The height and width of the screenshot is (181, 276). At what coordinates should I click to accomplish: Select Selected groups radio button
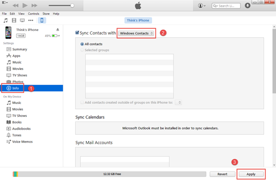[x=82, y=50]
